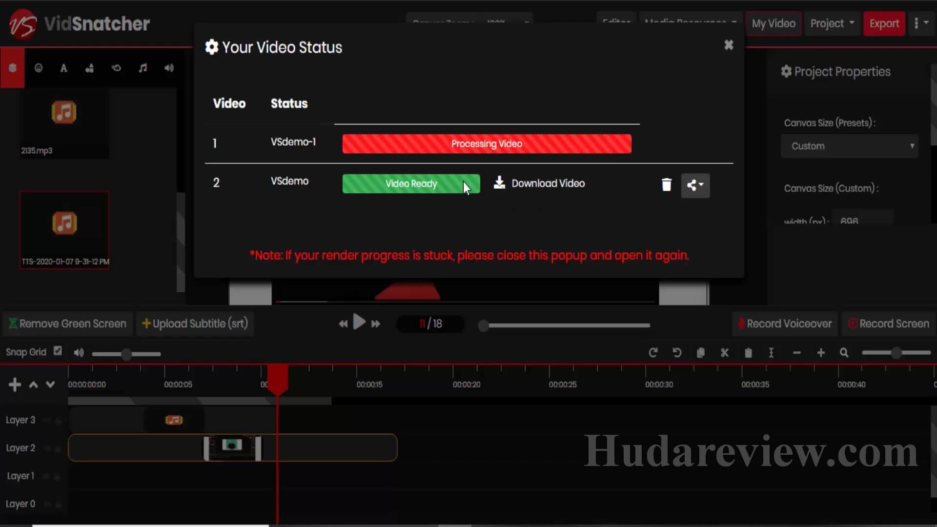The image size is (937, 527).
Task: Add a new layer with plus icon
Action: [x=15, y=385]
